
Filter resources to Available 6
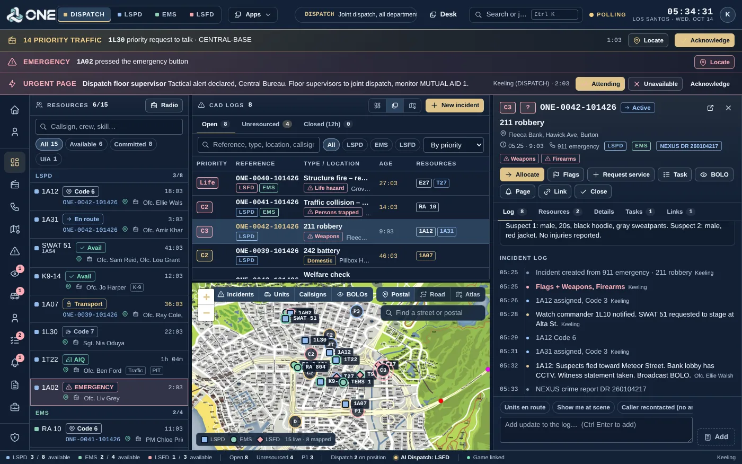[86, 144]
